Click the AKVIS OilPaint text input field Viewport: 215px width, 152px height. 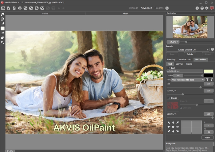(x=185, y=71)
